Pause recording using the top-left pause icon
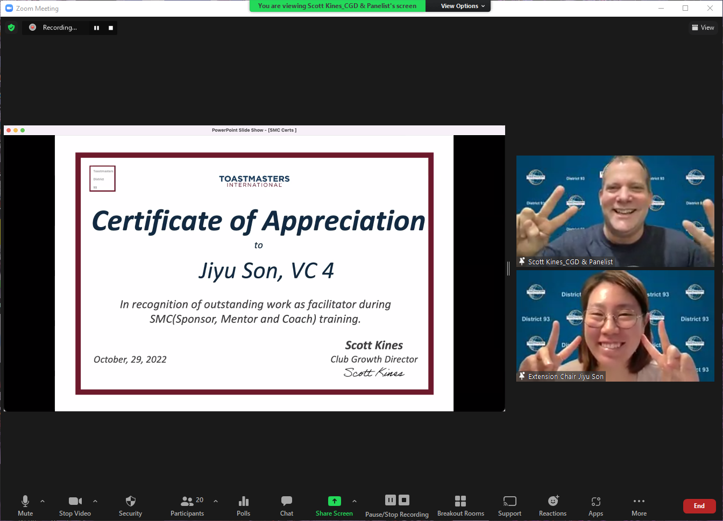 tap(96, 28)
